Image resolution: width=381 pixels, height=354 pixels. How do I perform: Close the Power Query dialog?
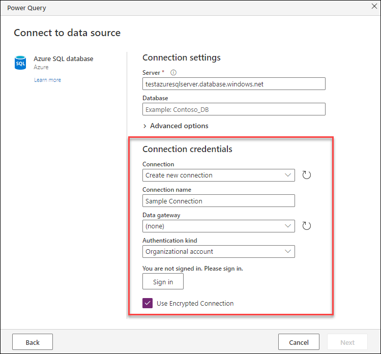pyautogui.click(x=373, y=8)
